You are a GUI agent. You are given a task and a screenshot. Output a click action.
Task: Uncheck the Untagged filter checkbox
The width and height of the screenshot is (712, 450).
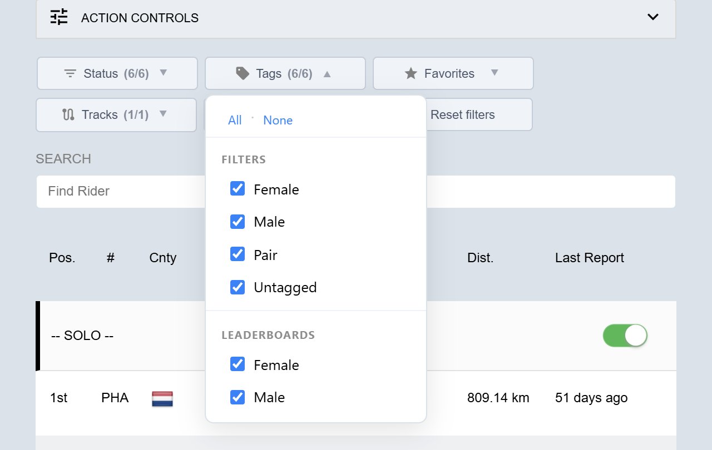point(238,287)
